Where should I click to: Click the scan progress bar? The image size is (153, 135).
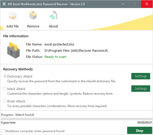76,119
